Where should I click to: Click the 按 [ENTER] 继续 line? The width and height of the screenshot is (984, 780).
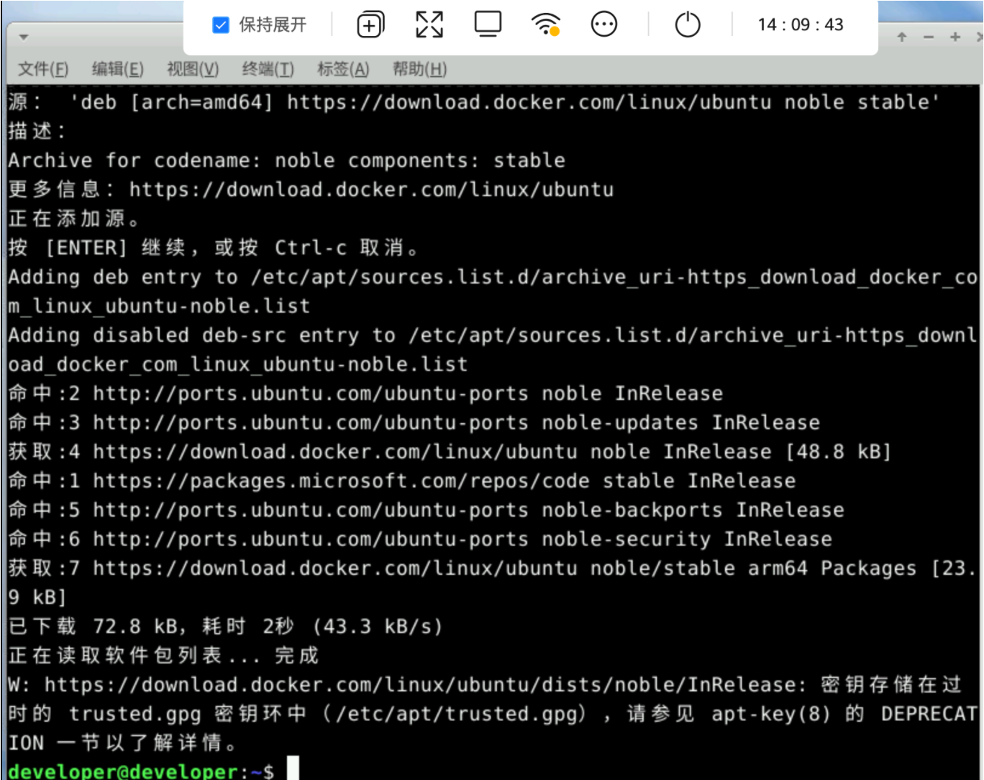click(x=214, y=248)
